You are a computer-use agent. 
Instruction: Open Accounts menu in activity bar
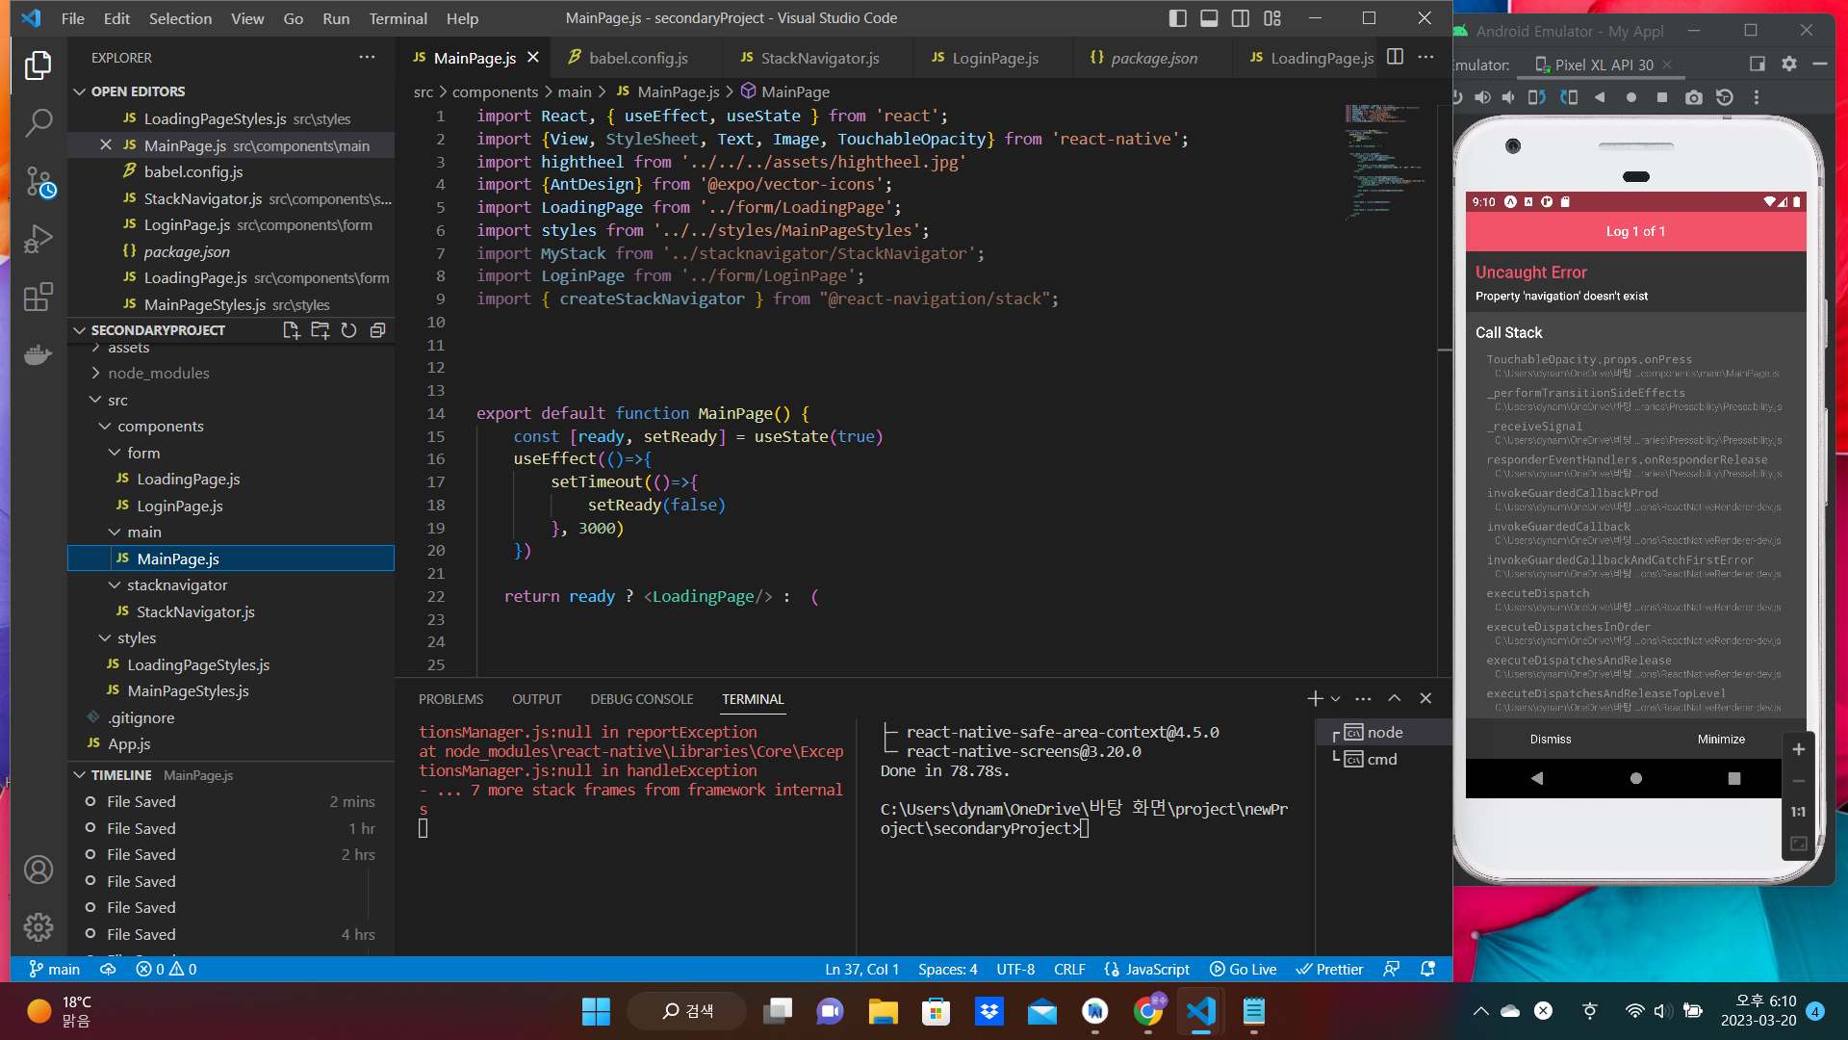point(38,871)
